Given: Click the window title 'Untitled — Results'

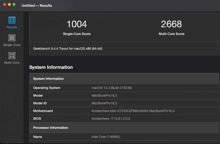Looking at the screenshot, I should pos(37,5).
